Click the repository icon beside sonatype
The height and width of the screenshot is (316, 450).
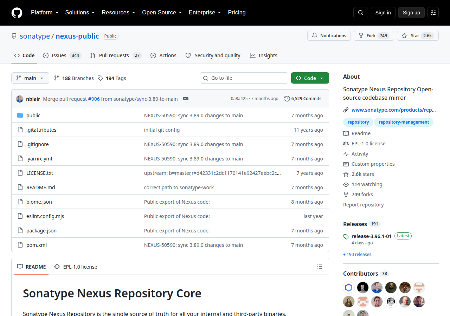14,36
